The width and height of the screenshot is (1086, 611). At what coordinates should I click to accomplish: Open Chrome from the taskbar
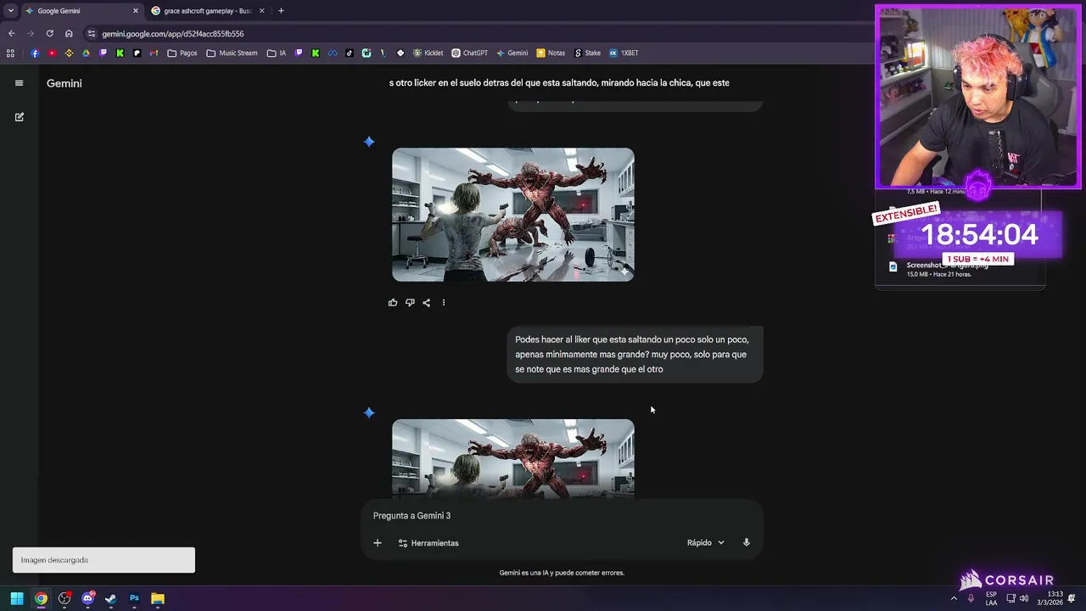[41, 598]
